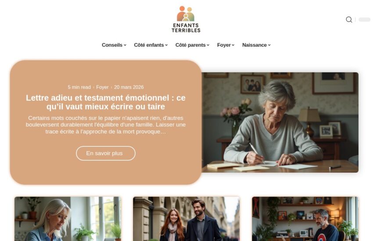Follow the Foyer category link in article meta
The image size is (373, 241).
point(102,87)
